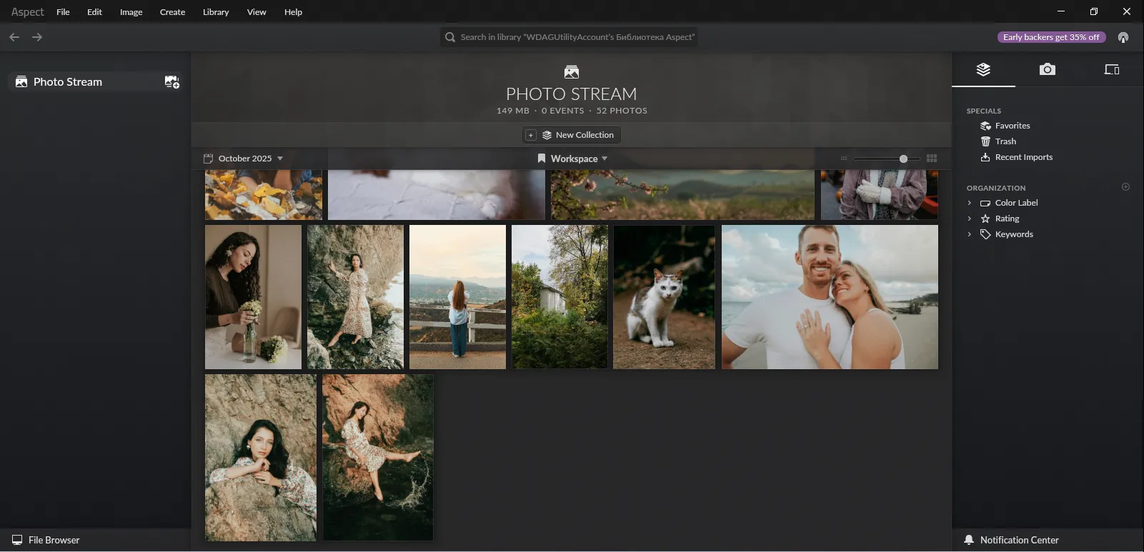
Task: Click the navigate forward arrow
Action: [37, 37]
